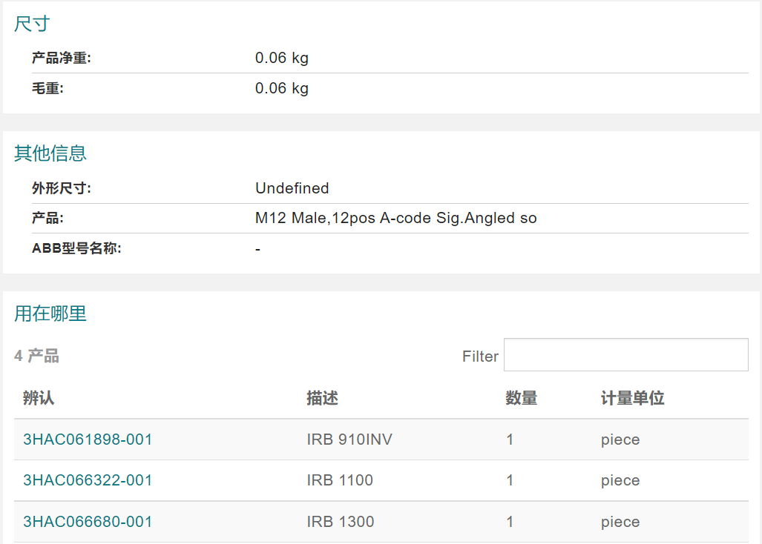The width and height of the screenshot is (762, 544).
Task: Select the IRB 1100 description cell
Action: tap(340, 480)
